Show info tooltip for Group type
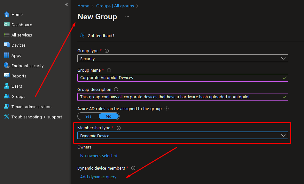This screenshot has width=304, height=184. click(107, 51)
